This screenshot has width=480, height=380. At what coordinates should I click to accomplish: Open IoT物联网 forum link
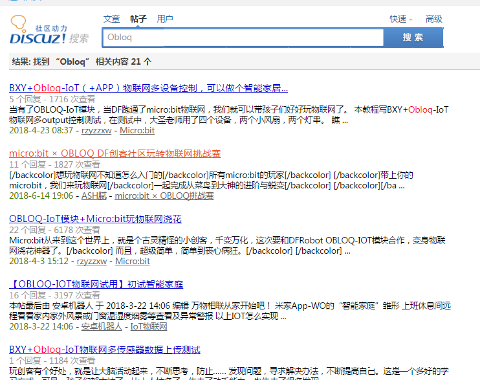click(149, 326)
